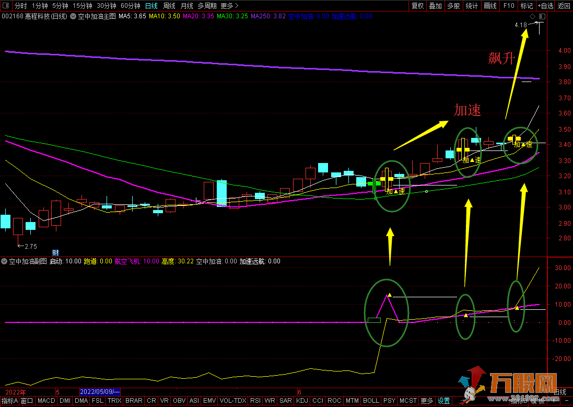Apply the VOL-TDX indicator
The height and width of the screenshot is (407, 573).
click(233, 401)
